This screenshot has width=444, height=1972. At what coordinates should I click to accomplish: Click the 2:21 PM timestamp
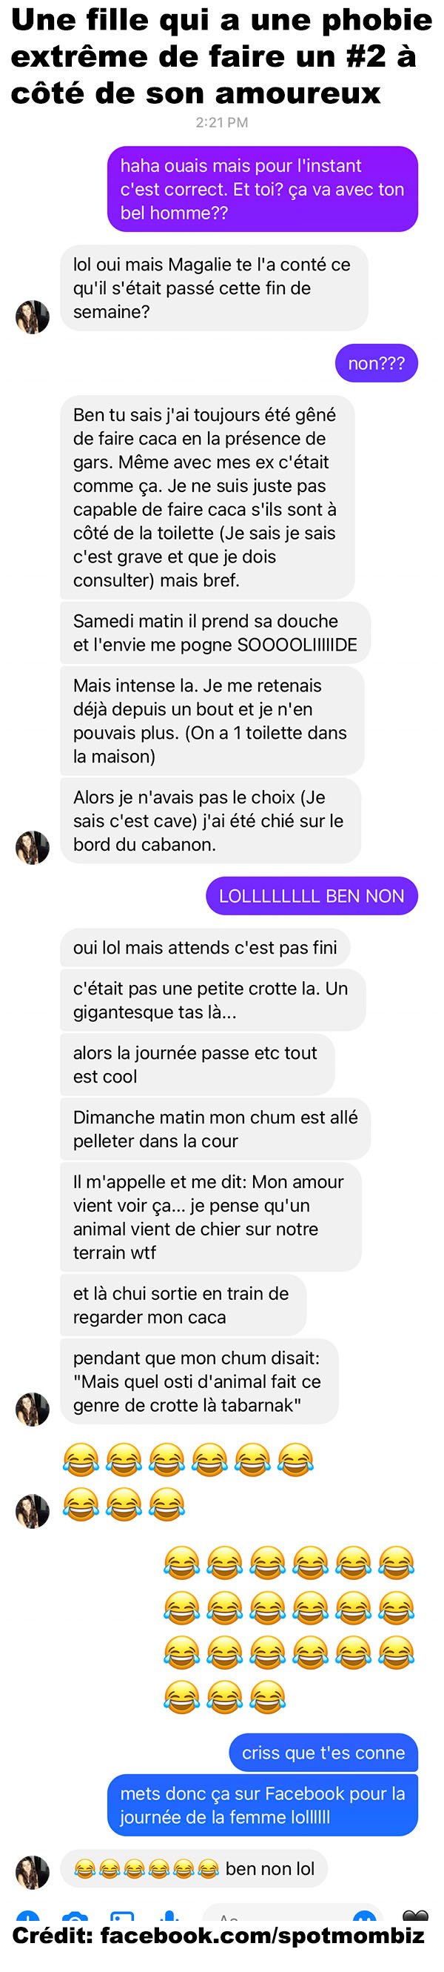click(221, 122)
